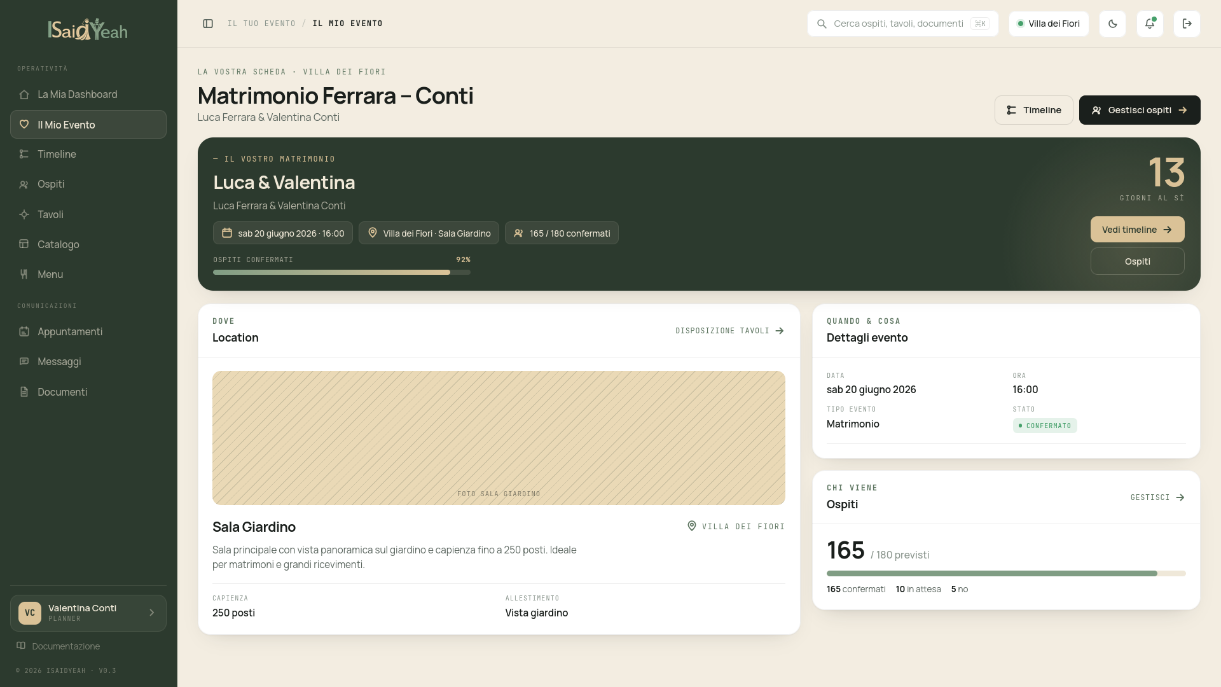This screenshot has width=1221, height=687.
Task: Open the Villa dei Fiori venue selector
Action: pyautogui.click(x=1049, y=24)
